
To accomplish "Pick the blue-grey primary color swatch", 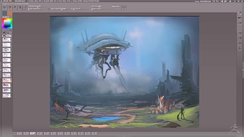I will (5, 13).
